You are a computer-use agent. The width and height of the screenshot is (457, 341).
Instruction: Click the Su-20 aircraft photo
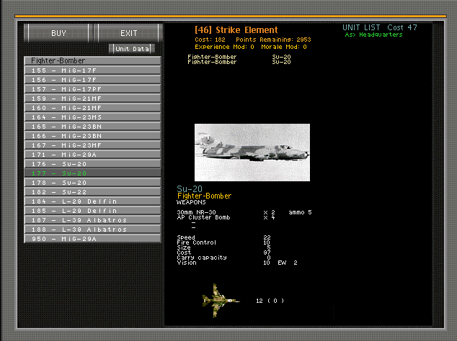[252, 153]
